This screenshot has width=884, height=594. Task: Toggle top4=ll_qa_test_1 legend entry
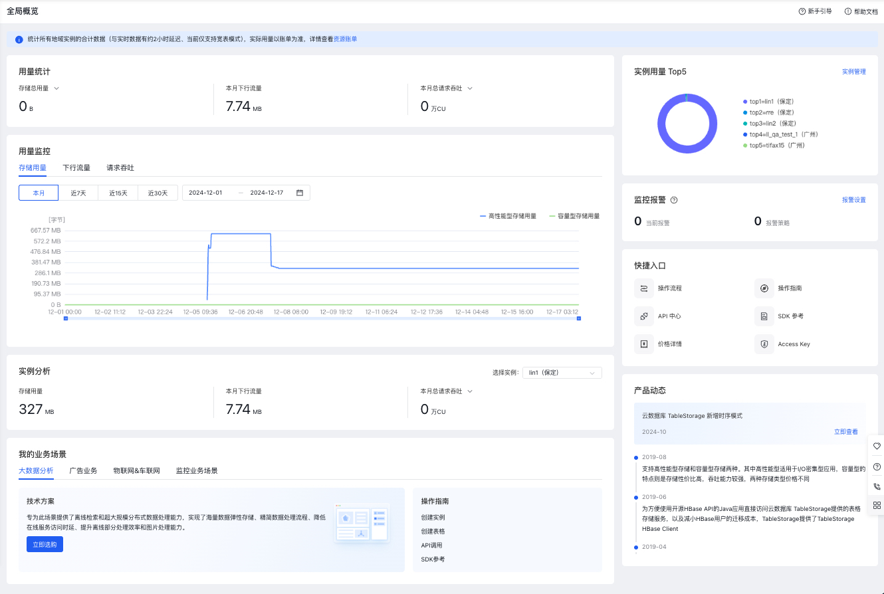click(780, 134)
